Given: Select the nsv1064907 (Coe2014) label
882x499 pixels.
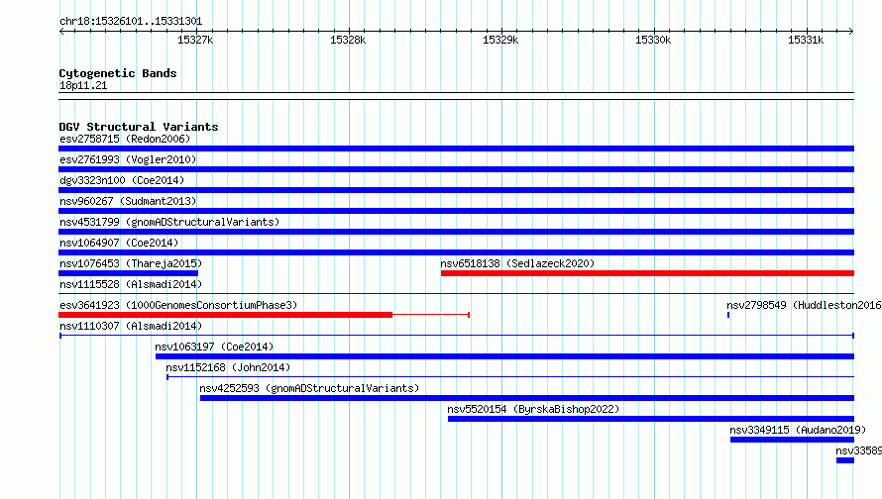Looking at the screenshot, I should click(119, 243).
